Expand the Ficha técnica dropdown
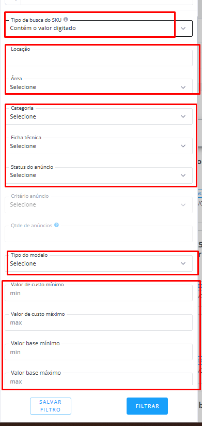The width and height of the screenshot is (202, 426). 99,146
